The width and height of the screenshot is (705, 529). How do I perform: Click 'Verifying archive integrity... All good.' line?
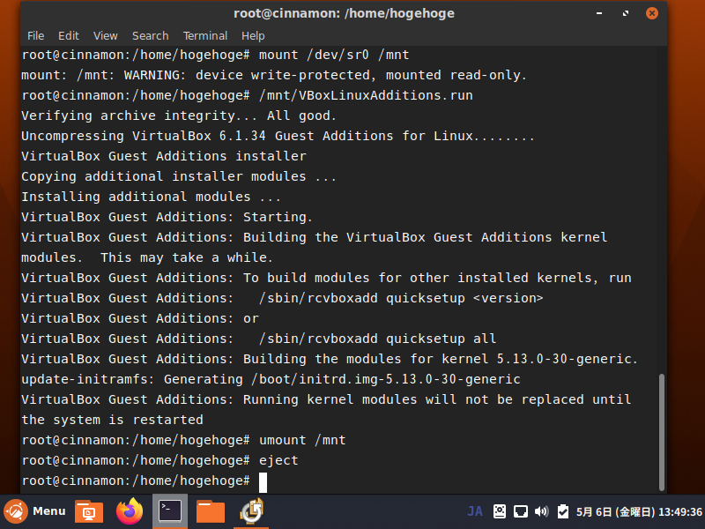coord(179,115)
